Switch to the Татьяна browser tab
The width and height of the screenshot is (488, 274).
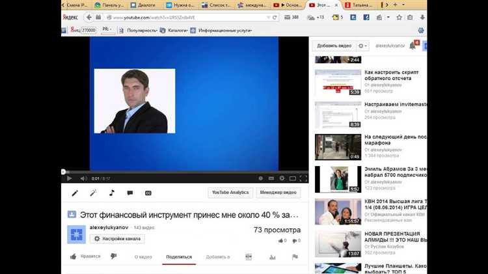(x=359, y=5)
